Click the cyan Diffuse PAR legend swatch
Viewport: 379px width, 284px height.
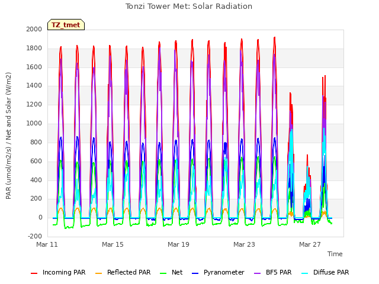[x=305, y=273]
